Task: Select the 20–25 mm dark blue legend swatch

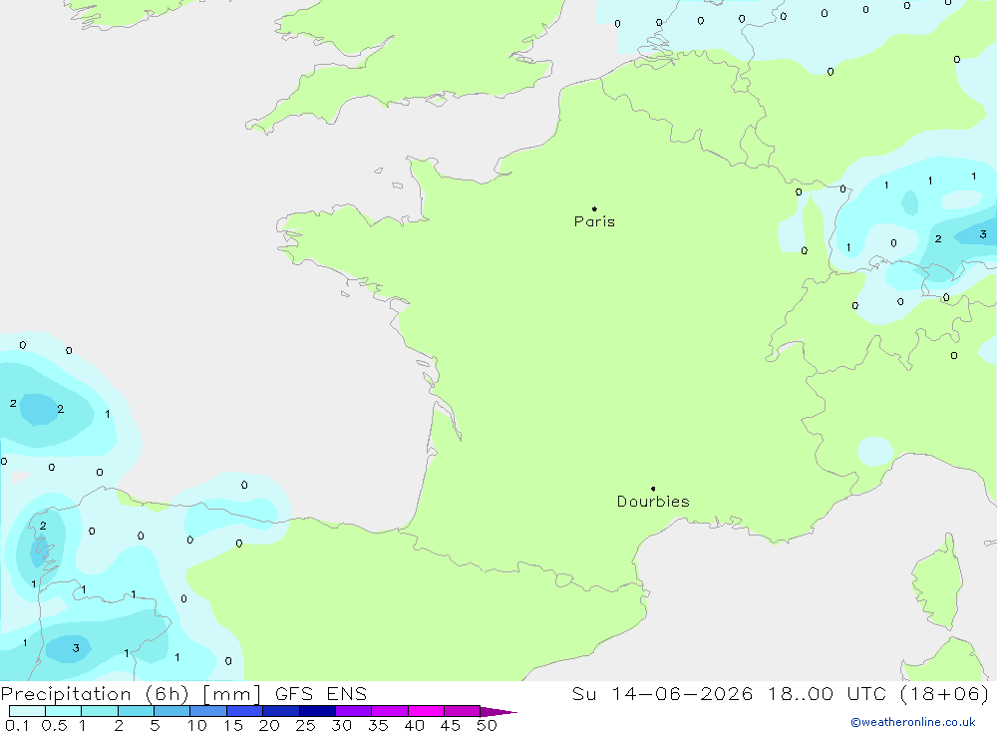Action: point(281,711)
